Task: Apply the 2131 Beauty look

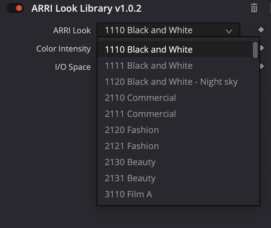Action: (174, 178)
